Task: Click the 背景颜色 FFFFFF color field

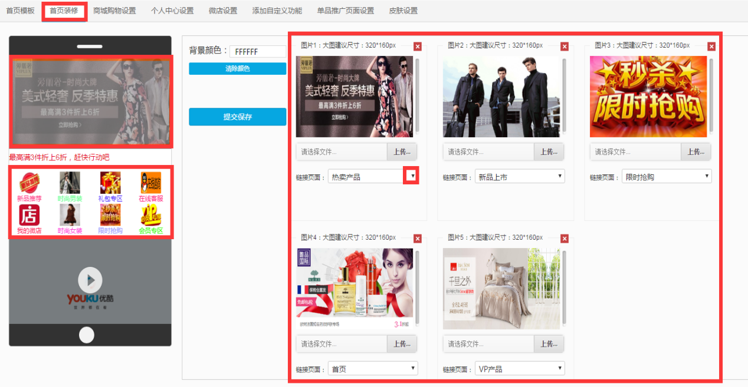Action: tap(257, 52)
